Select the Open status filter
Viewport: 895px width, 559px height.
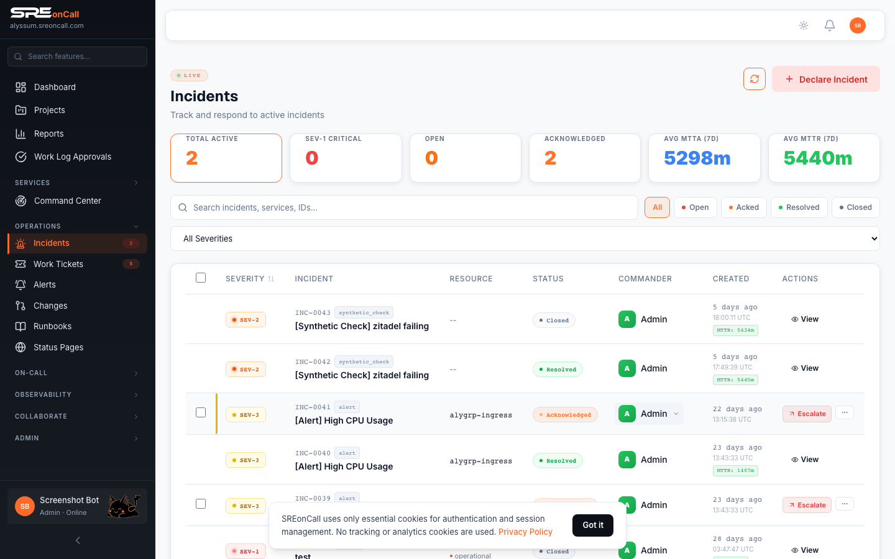pyautogui.click(x=695, y=207)
